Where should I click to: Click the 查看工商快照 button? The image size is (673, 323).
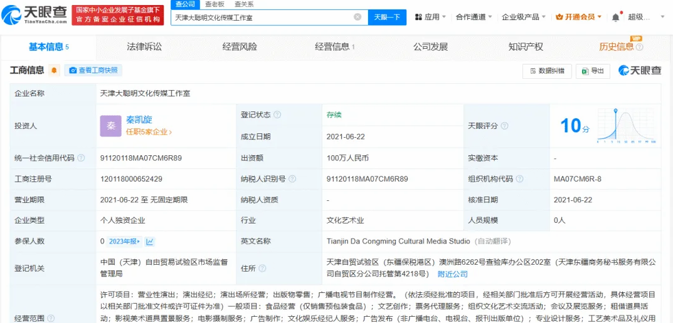click(x=93, y=70)
